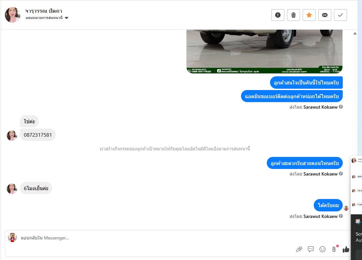Click the phone number 0872317581 message
362x260 pixels.
pyautogui.click(x=38, y=135)
